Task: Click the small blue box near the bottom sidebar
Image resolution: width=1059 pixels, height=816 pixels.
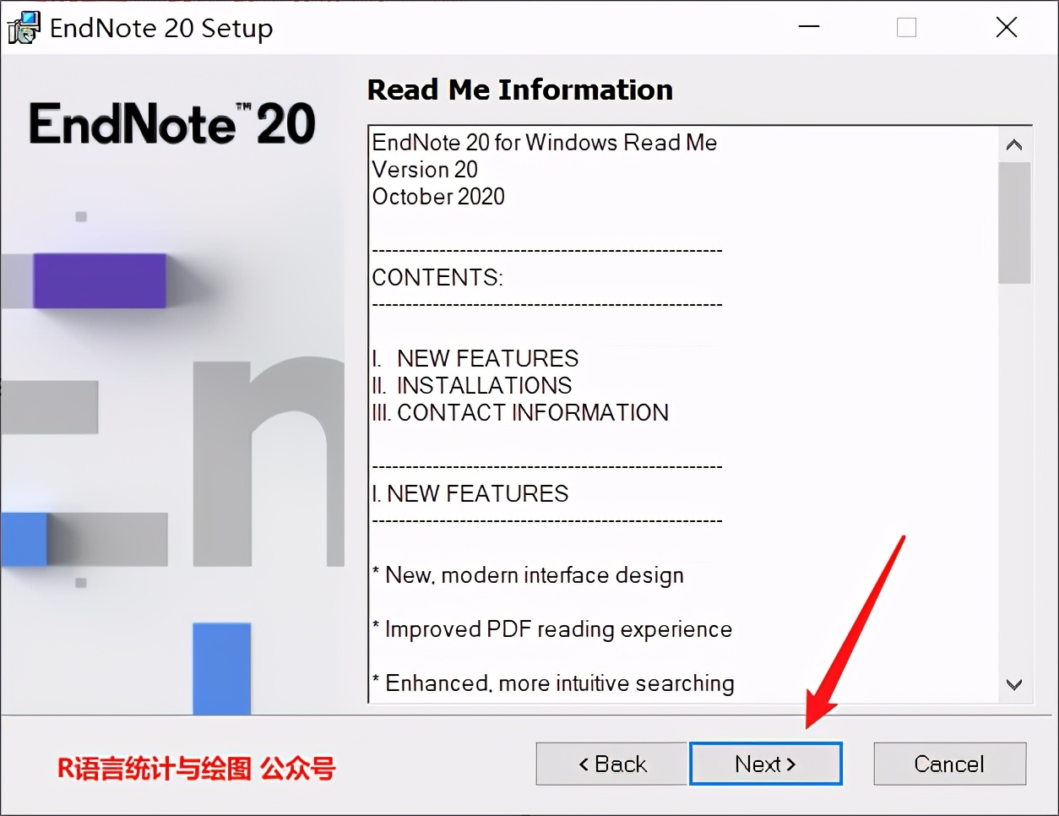Action: pyautogui.click(x=221, y=669)
